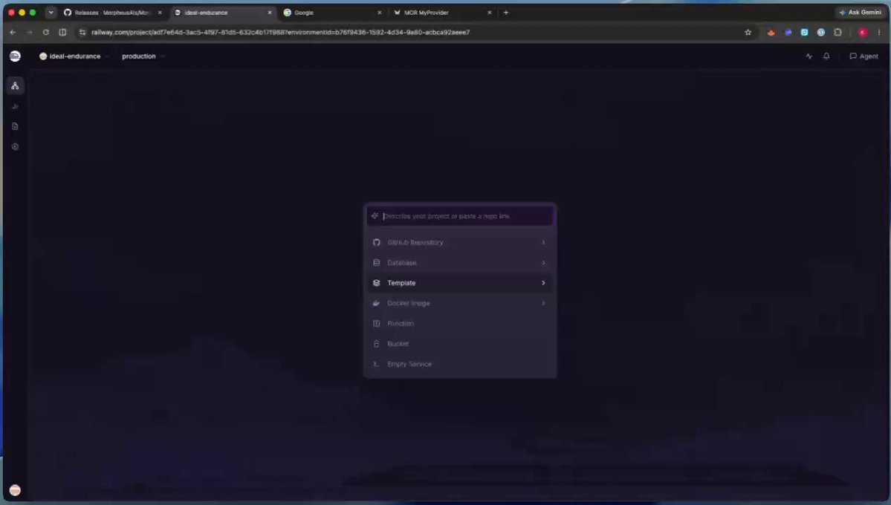This screenshot has width=891, height=505.
Task: Open the notifications bell
Action: [x=826, y=56]
